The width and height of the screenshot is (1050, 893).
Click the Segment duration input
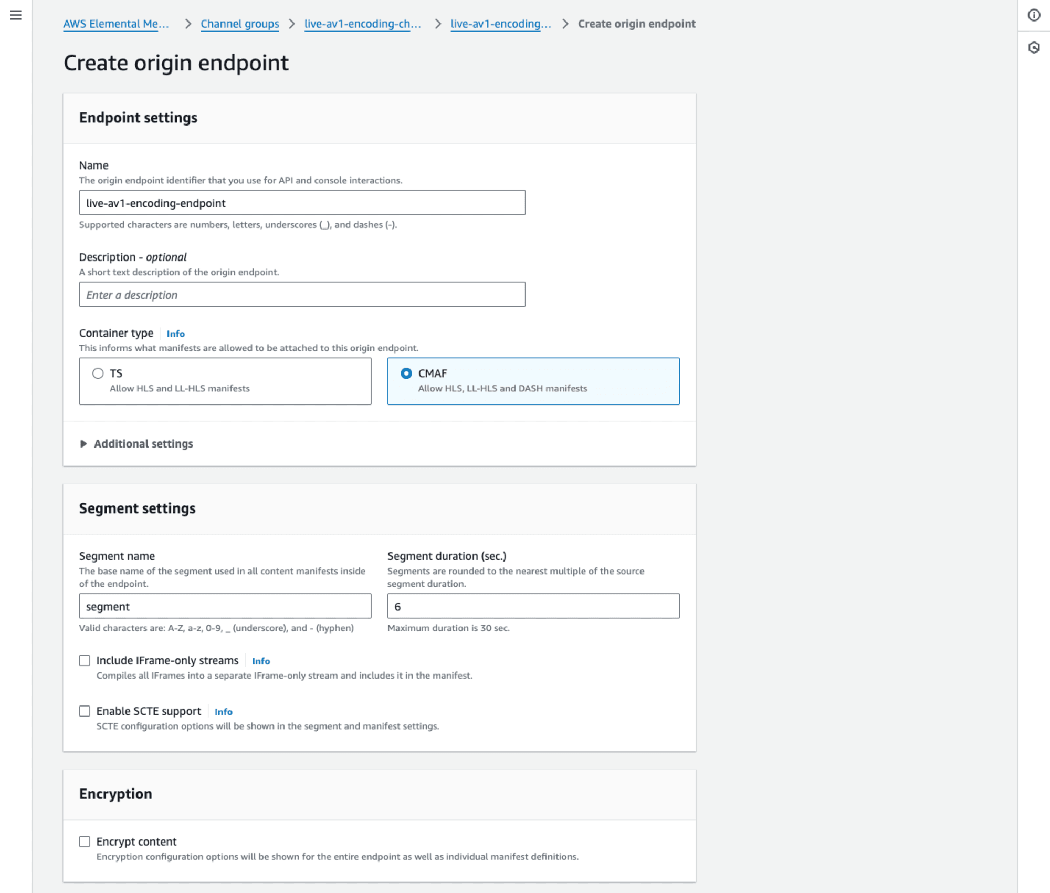(533, 606)
